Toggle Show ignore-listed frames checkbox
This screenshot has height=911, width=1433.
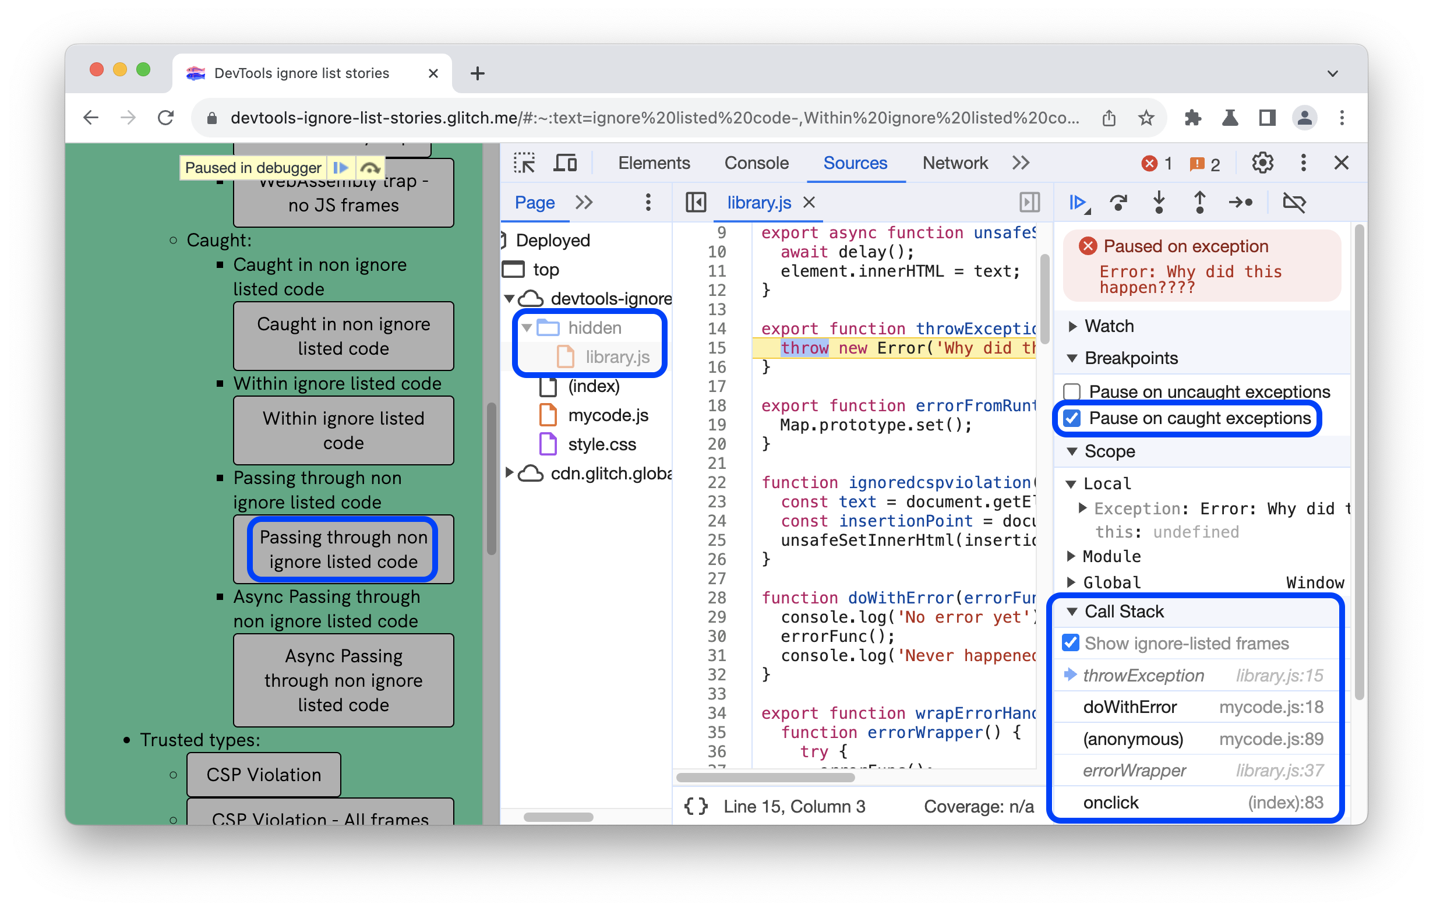(1071, 644)
